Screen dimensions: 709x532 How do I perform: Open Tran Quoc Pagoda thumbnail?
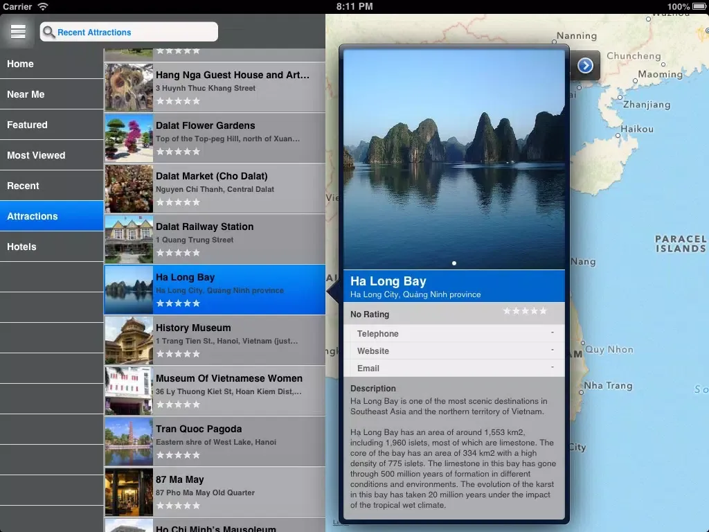[x=129, y=441]
